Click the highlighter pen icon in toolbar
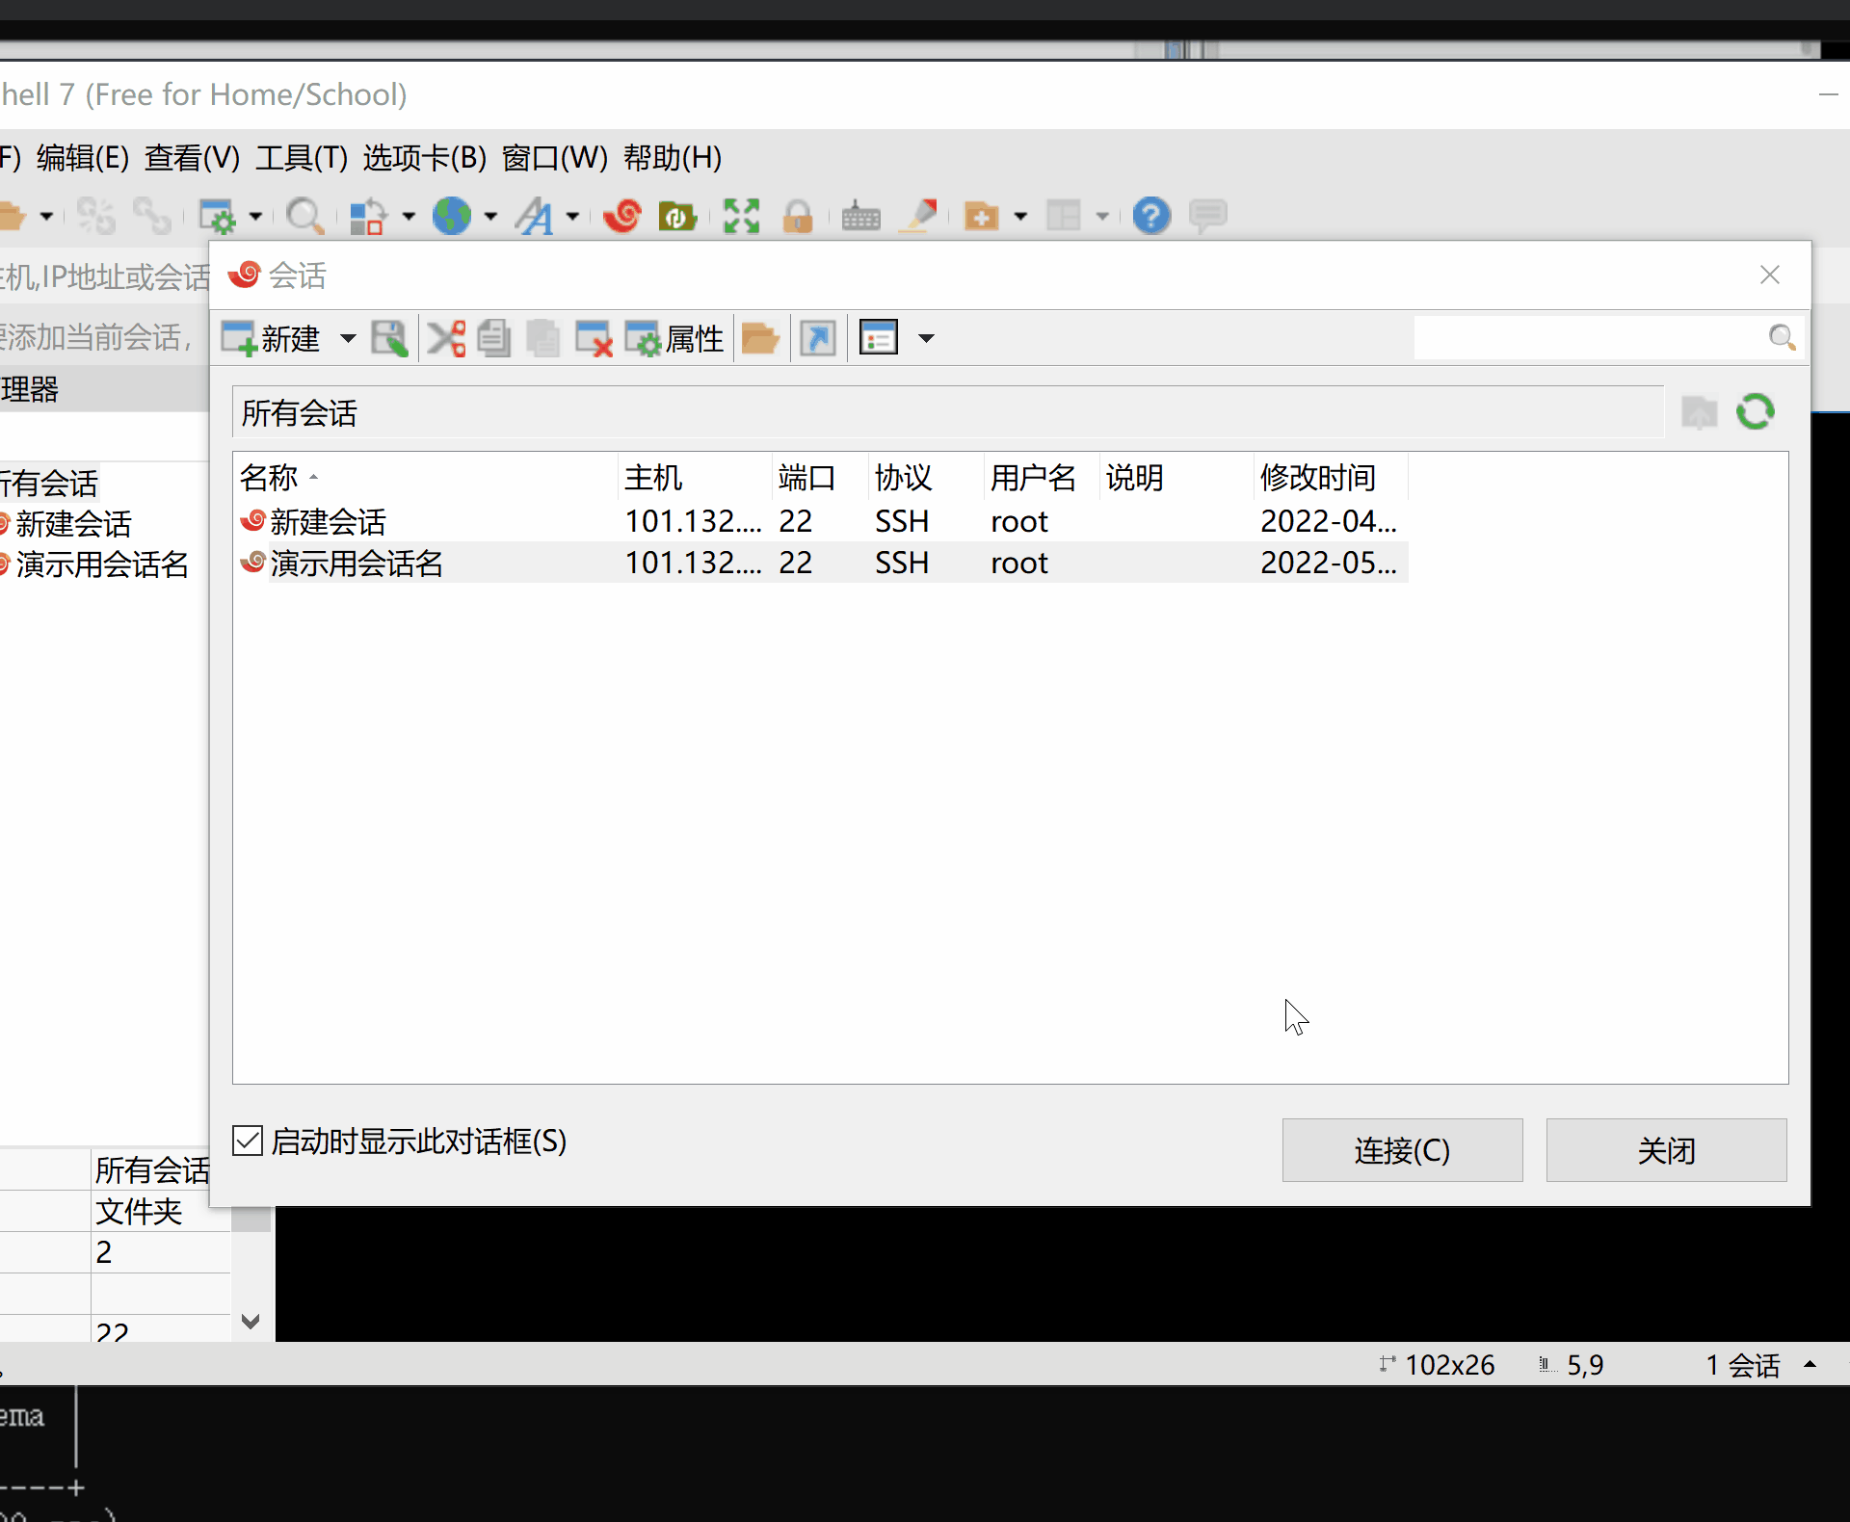This screenshot has width=1850, height=1522. coord(918,216)
